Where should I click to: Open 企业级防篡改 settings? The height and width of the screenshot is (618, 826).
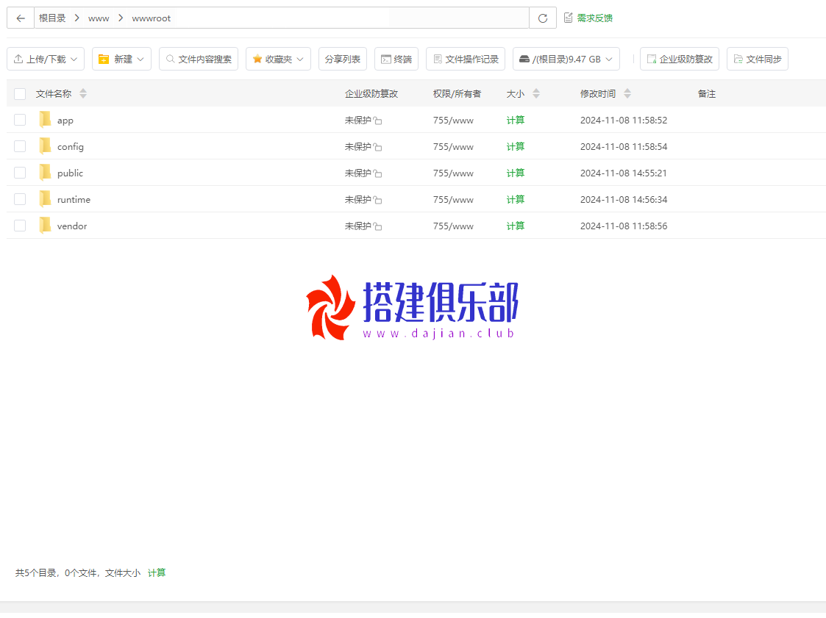[x=680, y=59]
